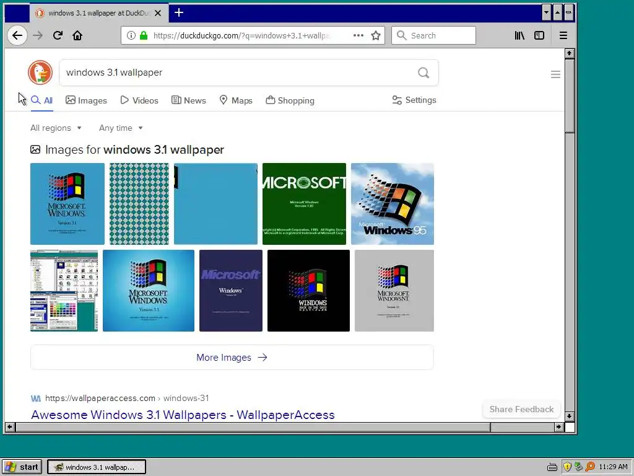Click the vertical scrollbar down arrow

tap(570, 416)
